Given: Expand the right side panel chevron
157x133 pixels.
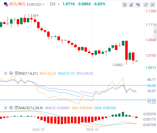Looking at the screenshot, I should [155, 32].
